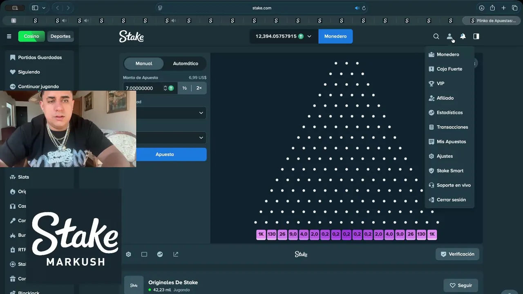Click the blue Monedero button beside the balance
523x294 pixels.
coord(335,36)
